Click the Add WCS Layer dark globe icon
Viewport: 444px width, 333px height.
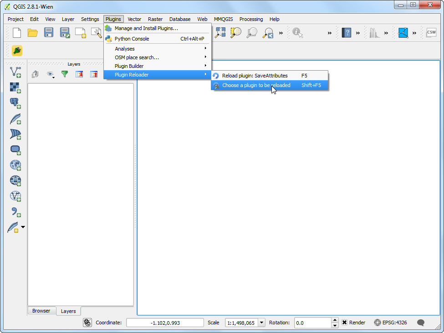[x=15, y=180]
